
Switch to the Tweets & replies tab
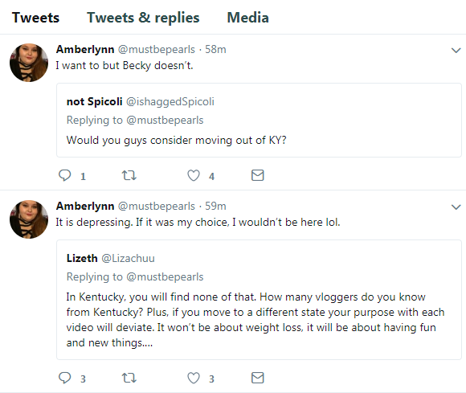click(x=143, y=17)
